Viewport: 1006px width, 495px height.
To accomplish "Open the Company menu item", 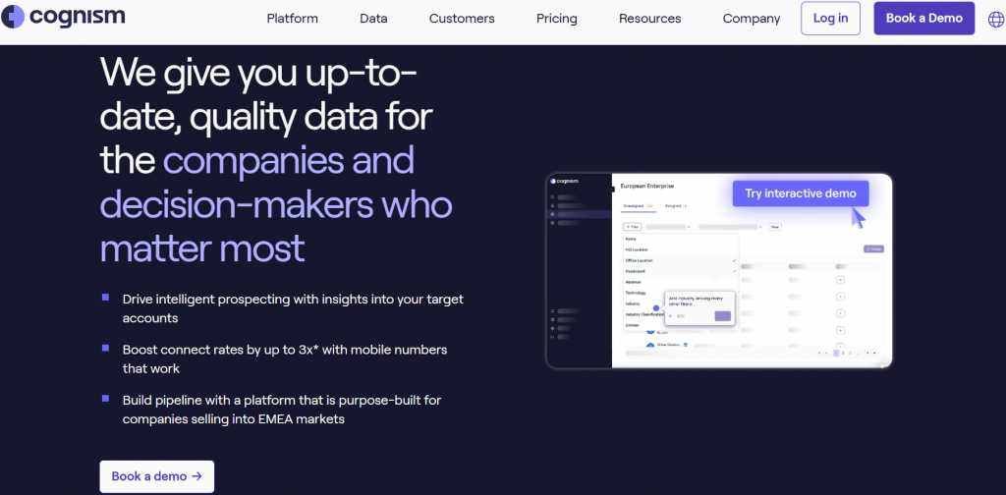I will click(x=751, y=19).
